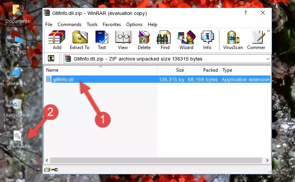Sort list by Packed column
This screenshot has height=182, width=295.
203,70
